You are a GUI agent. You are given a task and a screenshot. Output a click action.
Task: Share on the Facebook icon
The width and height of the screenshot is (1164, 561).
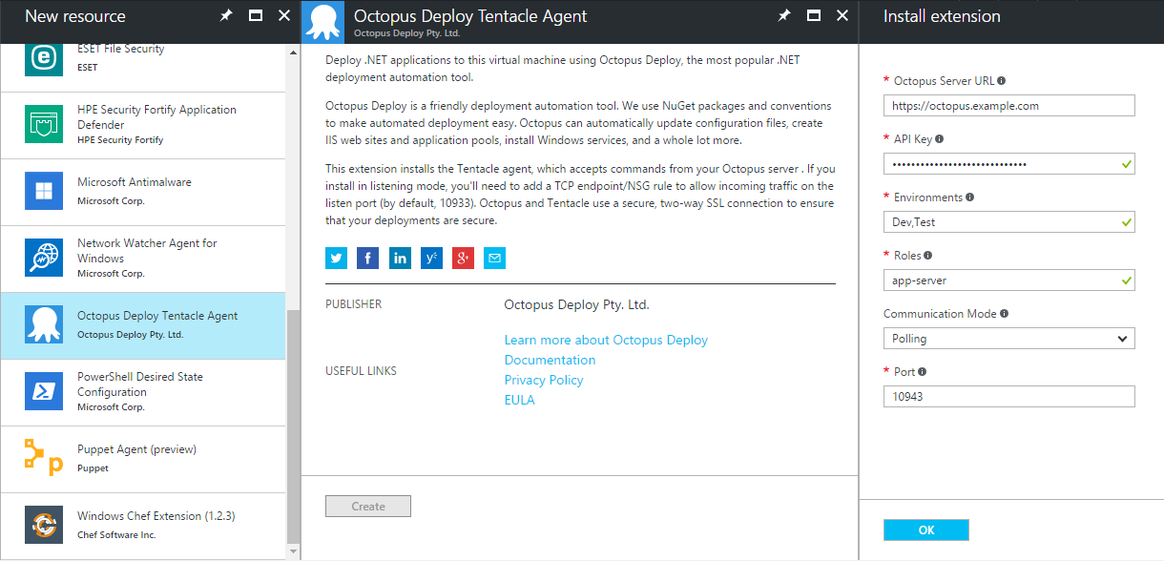tap(367, 258)
